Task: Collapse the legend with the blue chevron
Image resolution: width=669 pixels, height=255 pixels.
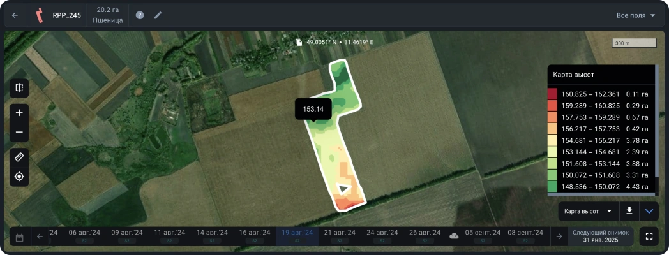Action: click(649, 211)
